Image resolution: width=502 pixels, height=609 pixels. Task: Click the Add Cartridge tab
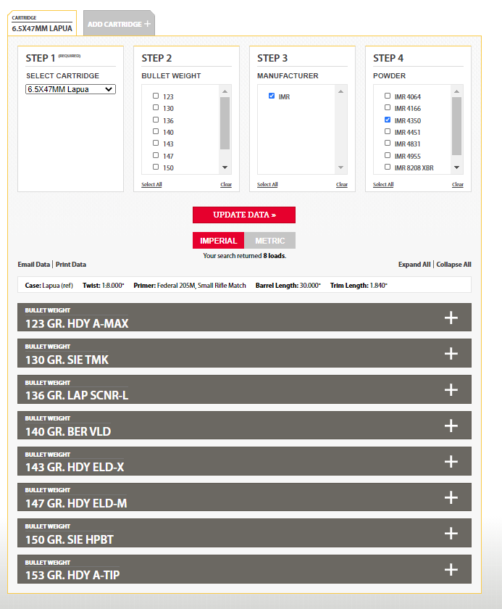coord(120,24)
